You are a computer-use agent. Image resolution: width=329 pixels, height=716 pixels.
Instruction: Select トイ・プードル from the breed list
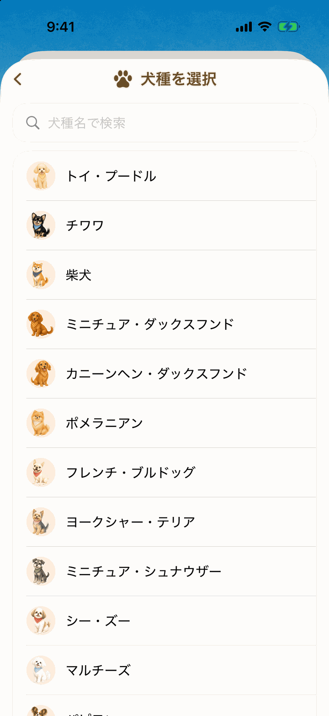tap(164, 176)
